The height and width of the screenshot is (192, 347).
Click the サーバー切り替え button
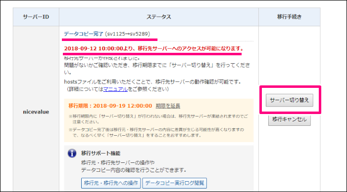289,100
